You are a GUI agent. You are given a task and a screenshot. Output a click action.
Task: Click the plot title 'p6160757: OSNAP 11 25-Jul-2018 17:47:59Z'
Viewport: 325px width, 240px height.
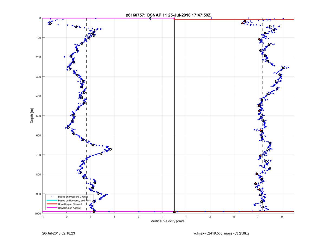pos(168,15)
